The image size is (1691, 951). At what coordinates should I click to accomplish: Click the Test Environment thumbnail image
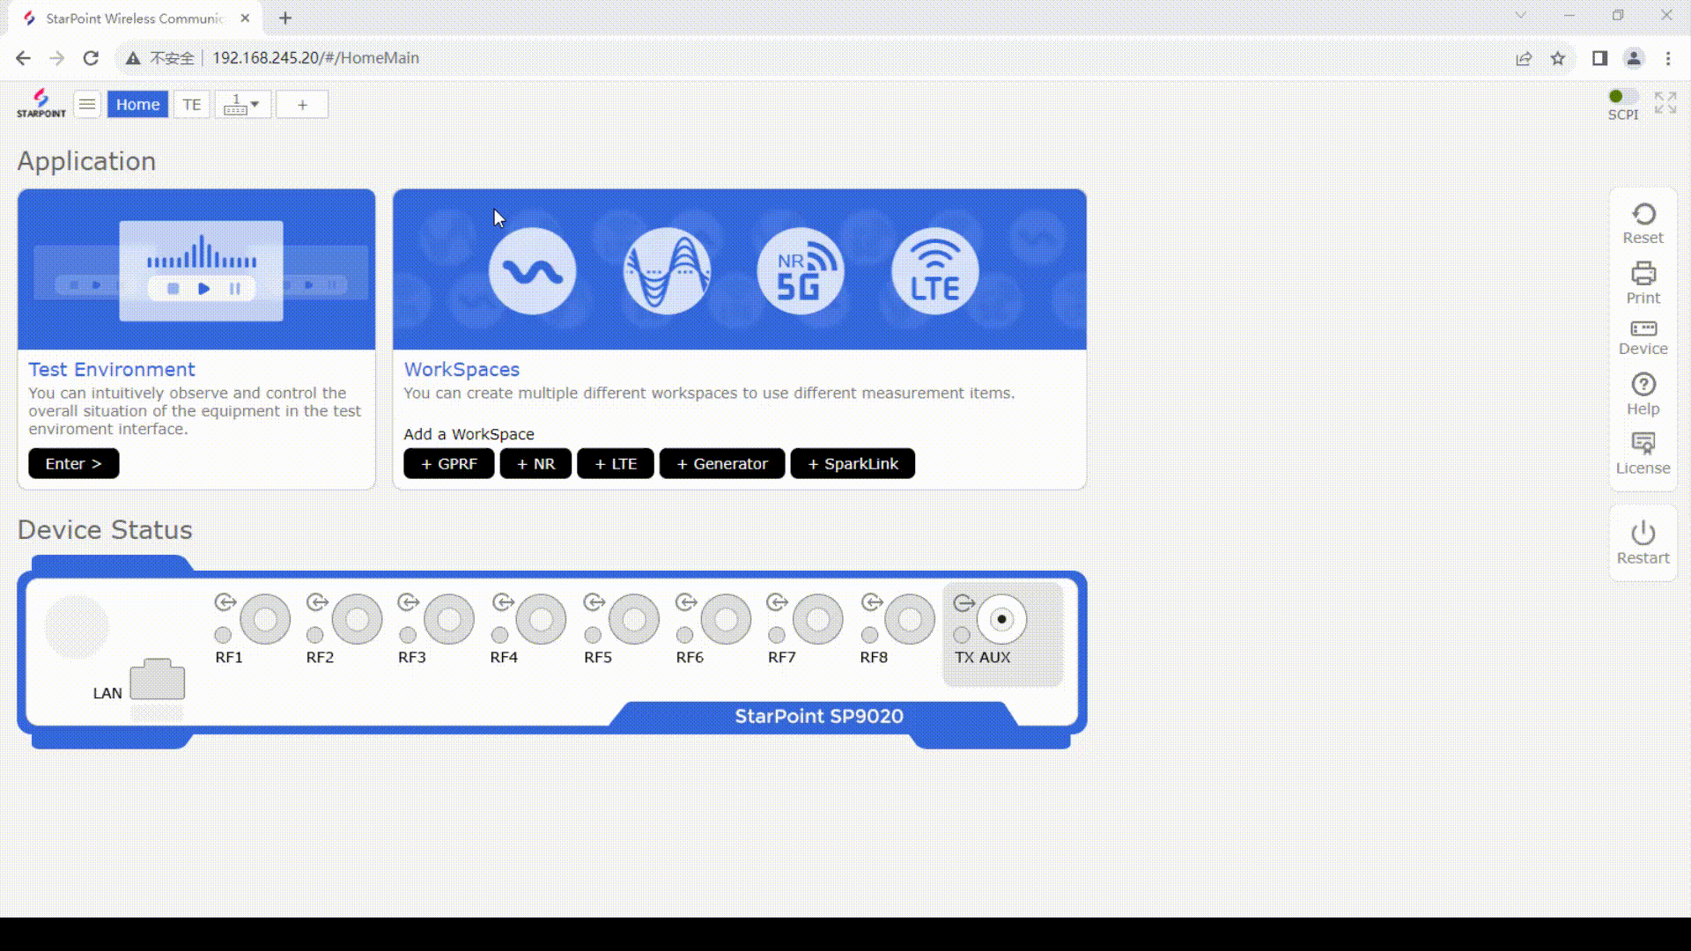(x=196, y=269)
